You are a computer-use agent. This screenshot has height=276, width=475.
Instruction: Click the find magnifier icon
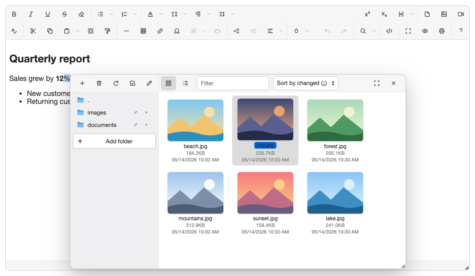[x=363, y=31]
